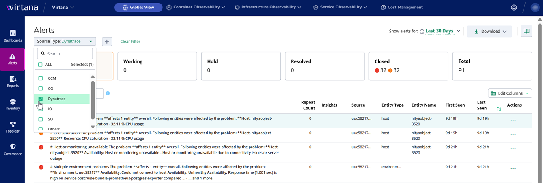Click the Repeat Count column header

pos(308,105)
